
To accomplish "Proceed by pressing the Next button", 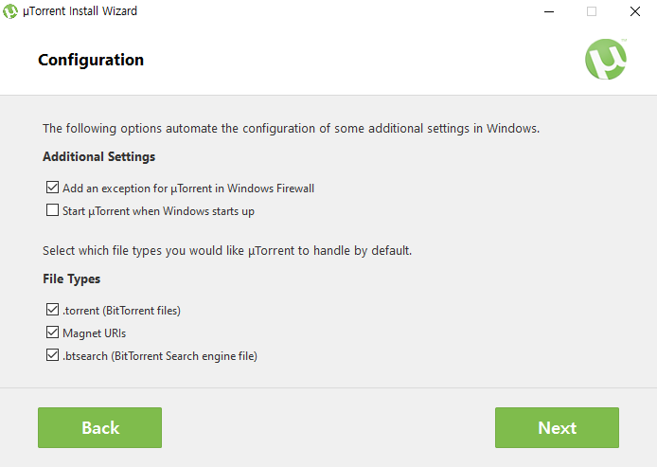I will 557,427.
